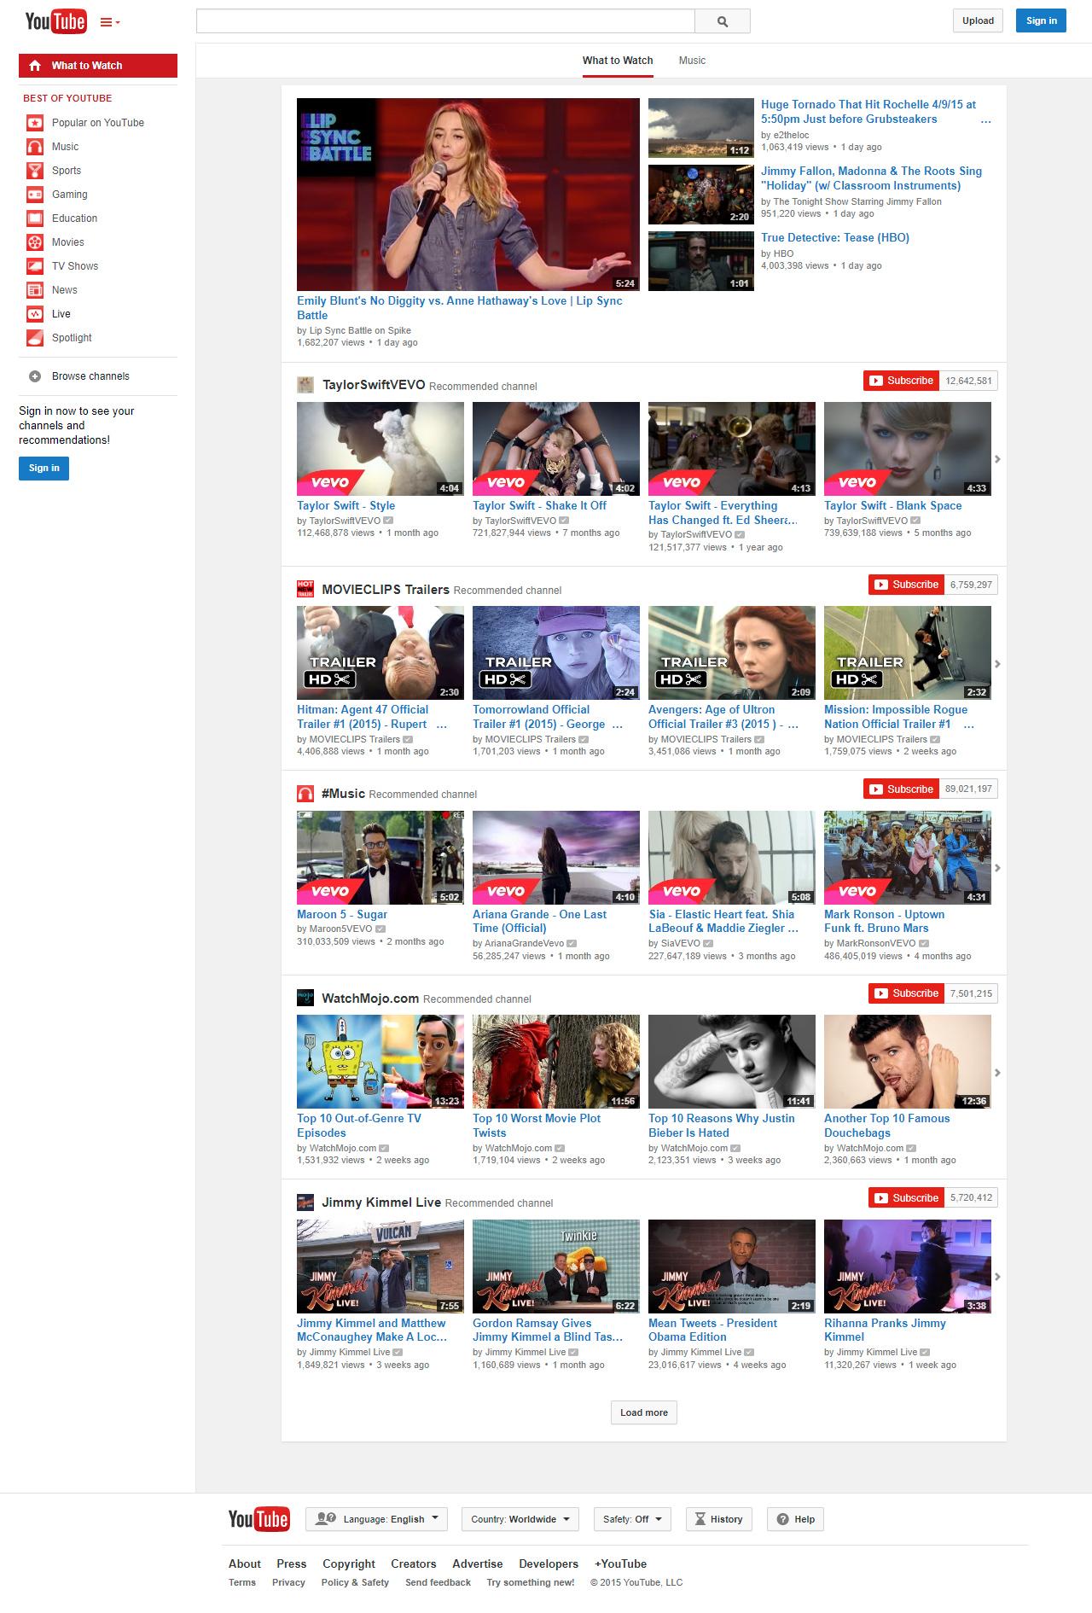
Task: Select the What to Watch tab
Action: [618, 61]
